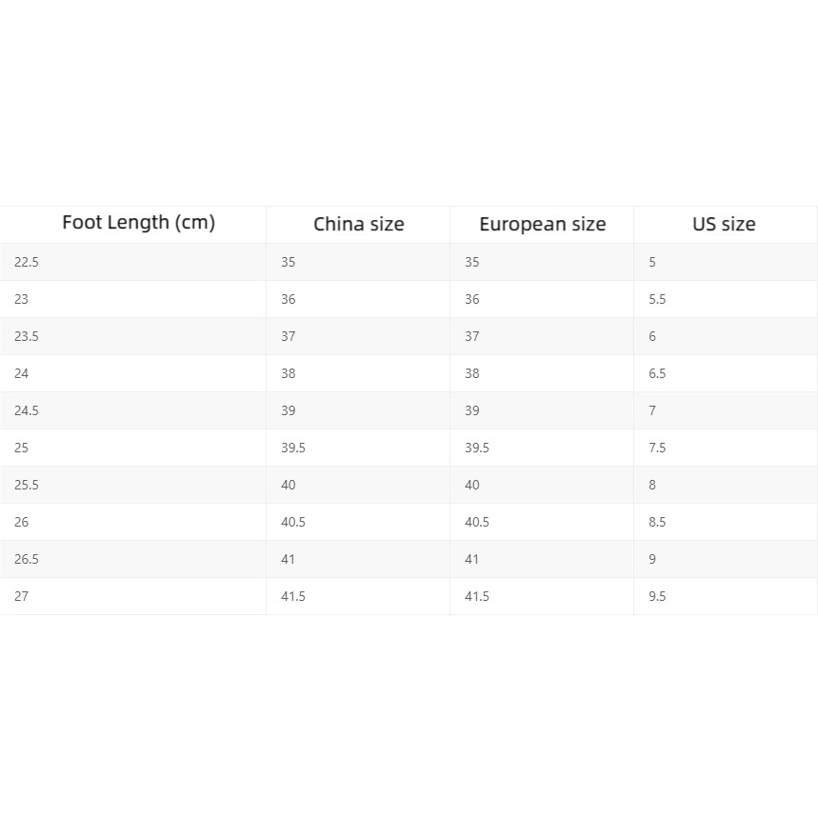Click the 24.5 foot length cell
818x818 pixels.
click(27, 410)
